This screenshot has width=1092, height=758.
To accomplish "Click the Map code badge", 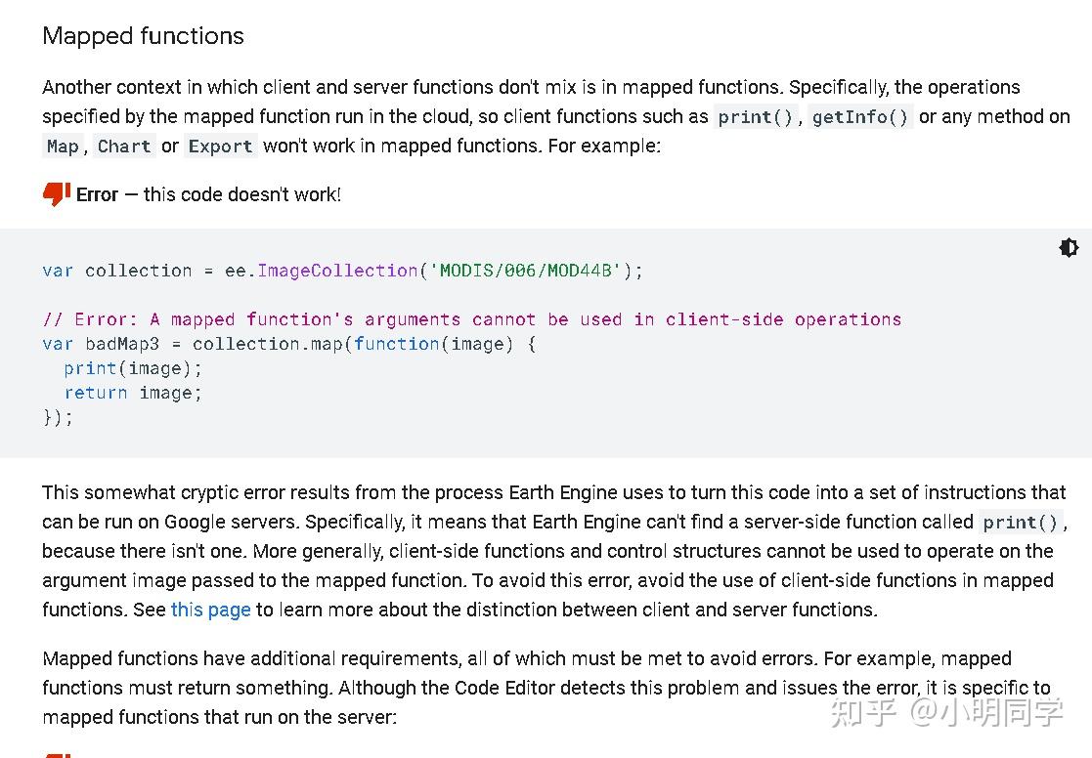I will 63,146.
